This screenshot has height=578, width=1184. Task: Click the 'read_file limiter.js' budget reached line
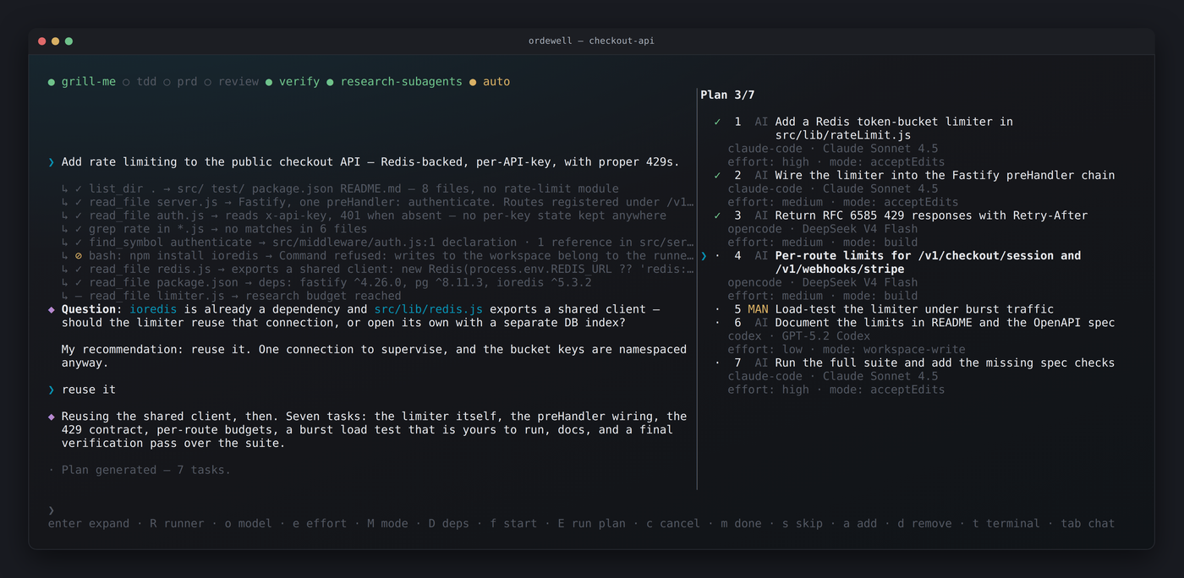232,296
